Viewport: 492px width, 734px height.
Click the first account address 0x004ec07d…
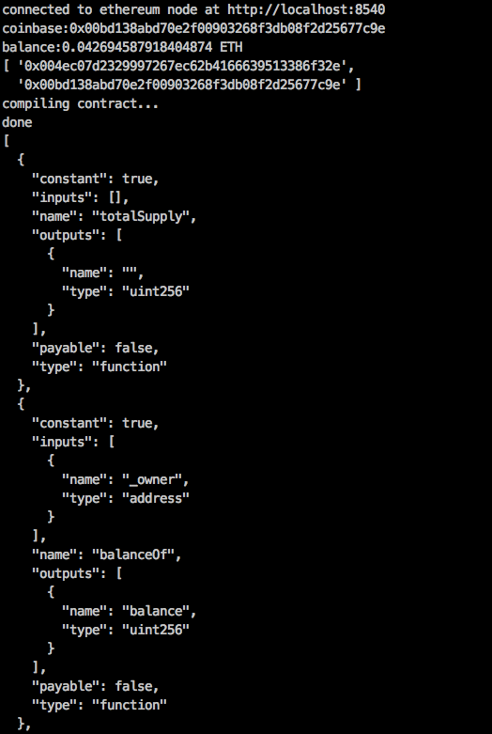(x=182, y=66)
